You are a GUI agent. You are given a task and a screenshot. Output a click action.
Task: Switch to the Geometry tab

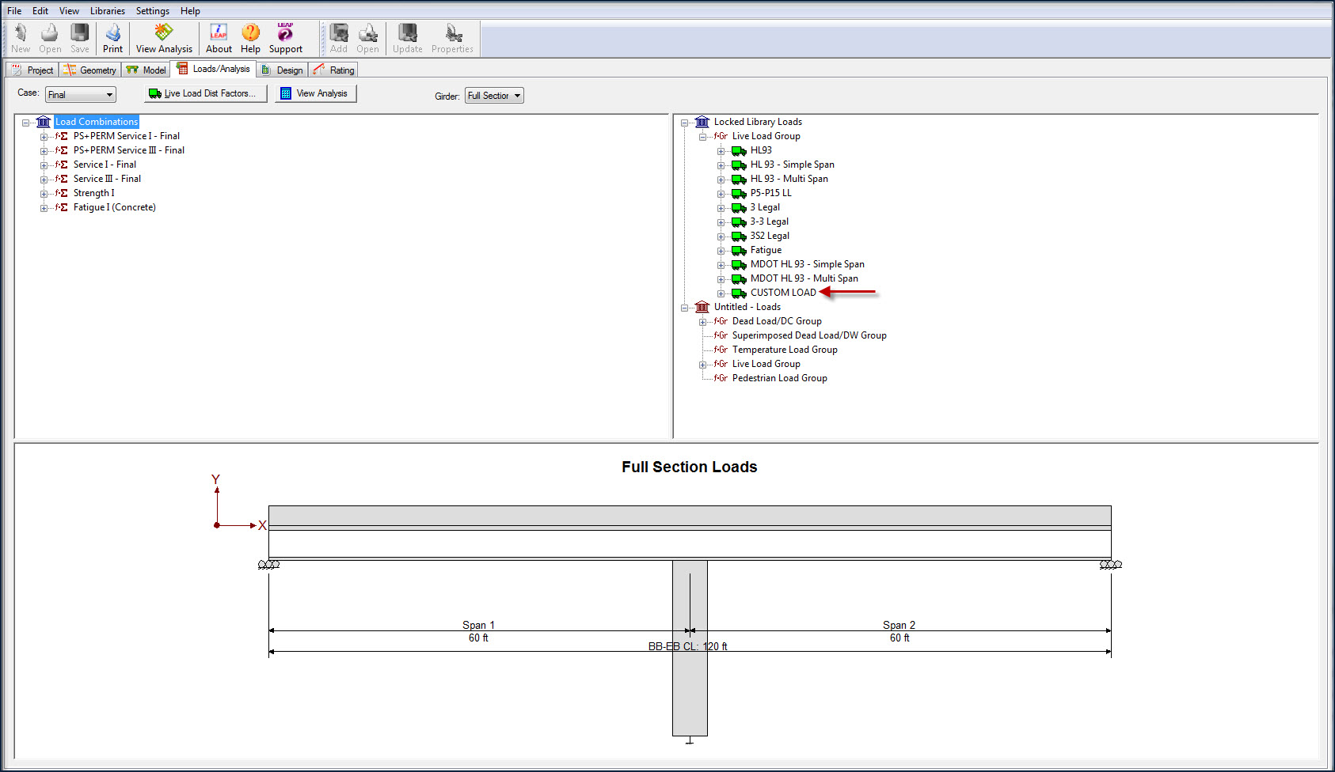[x=90, y=70]
